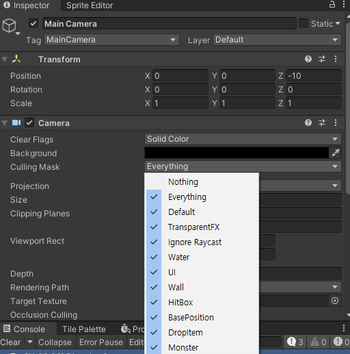Click the Clipping Planes label
Image resolution: width=350 pixels, height=354 pixels.
click(x=40, y=214)
